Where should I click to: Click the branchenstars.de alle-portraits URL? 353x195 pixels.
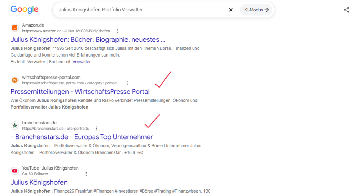56,129
